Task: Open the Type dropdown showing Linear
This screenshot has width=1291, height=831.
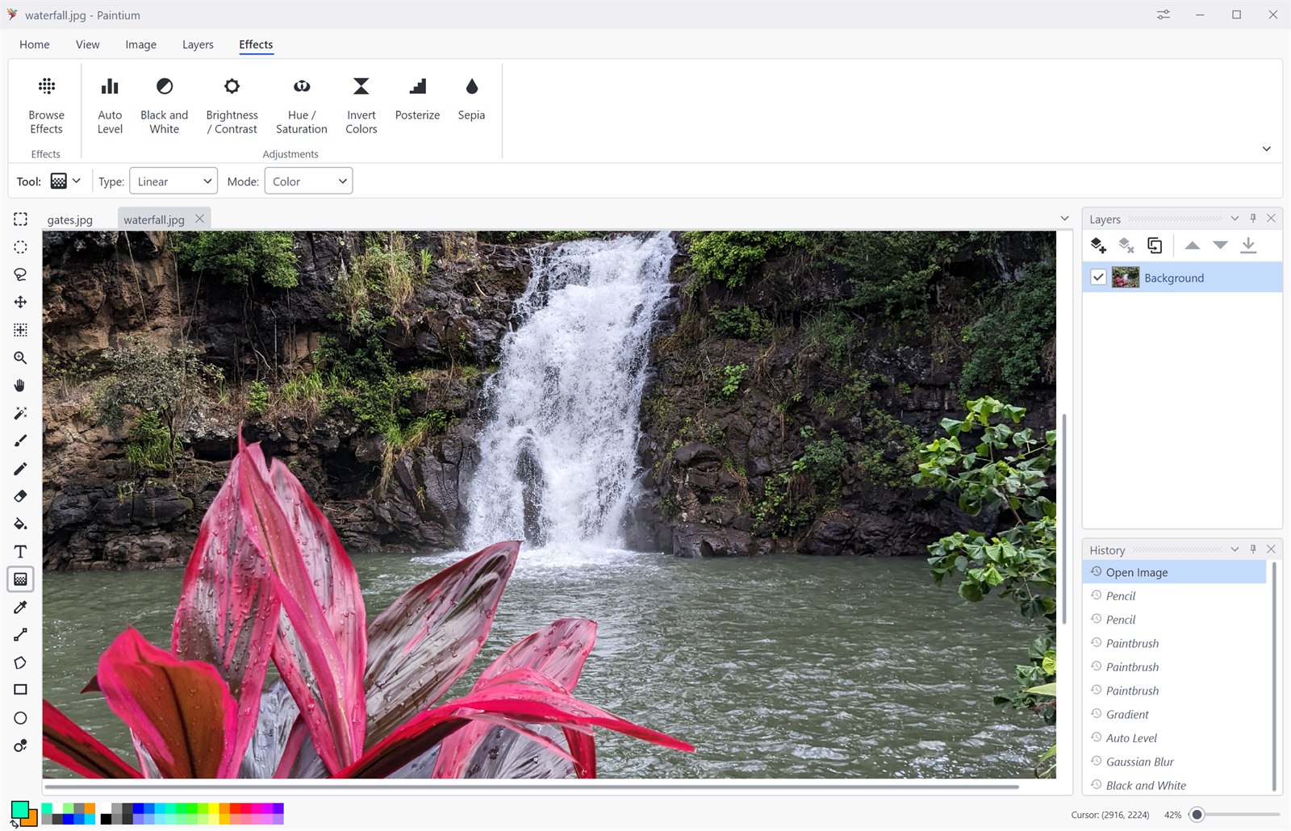Action: tap(173, 182)
